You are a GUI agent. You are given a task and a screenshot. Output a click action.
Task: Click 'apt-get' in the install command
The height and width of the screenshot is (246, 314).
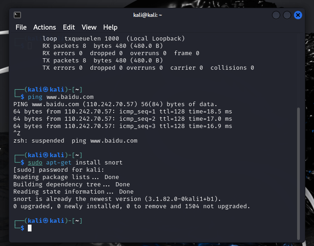point(59,163)
